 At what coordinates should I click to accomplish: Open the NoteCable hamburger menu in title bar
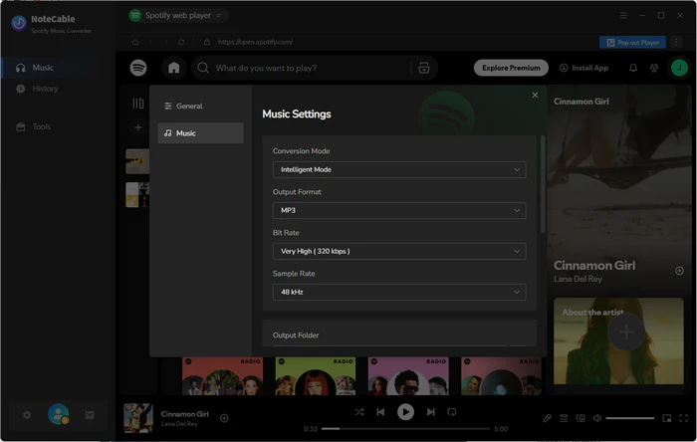[x=623, y=16]
